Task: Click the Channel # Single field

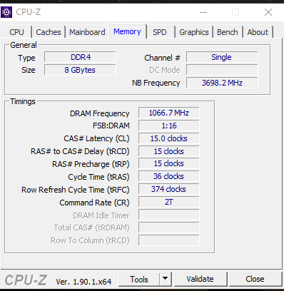Action: pyautogui.click(x=222, y=57)
